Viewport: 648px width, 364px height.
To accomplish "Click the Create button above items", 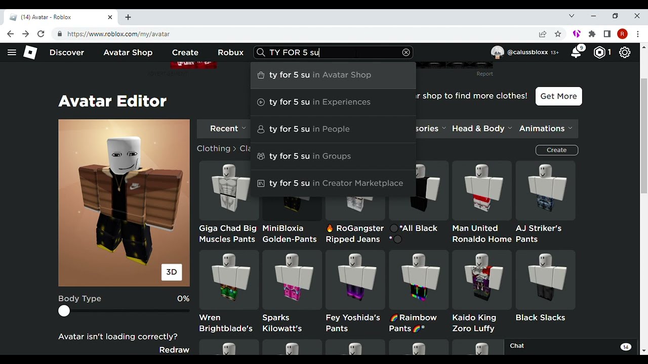I will 556,150.
